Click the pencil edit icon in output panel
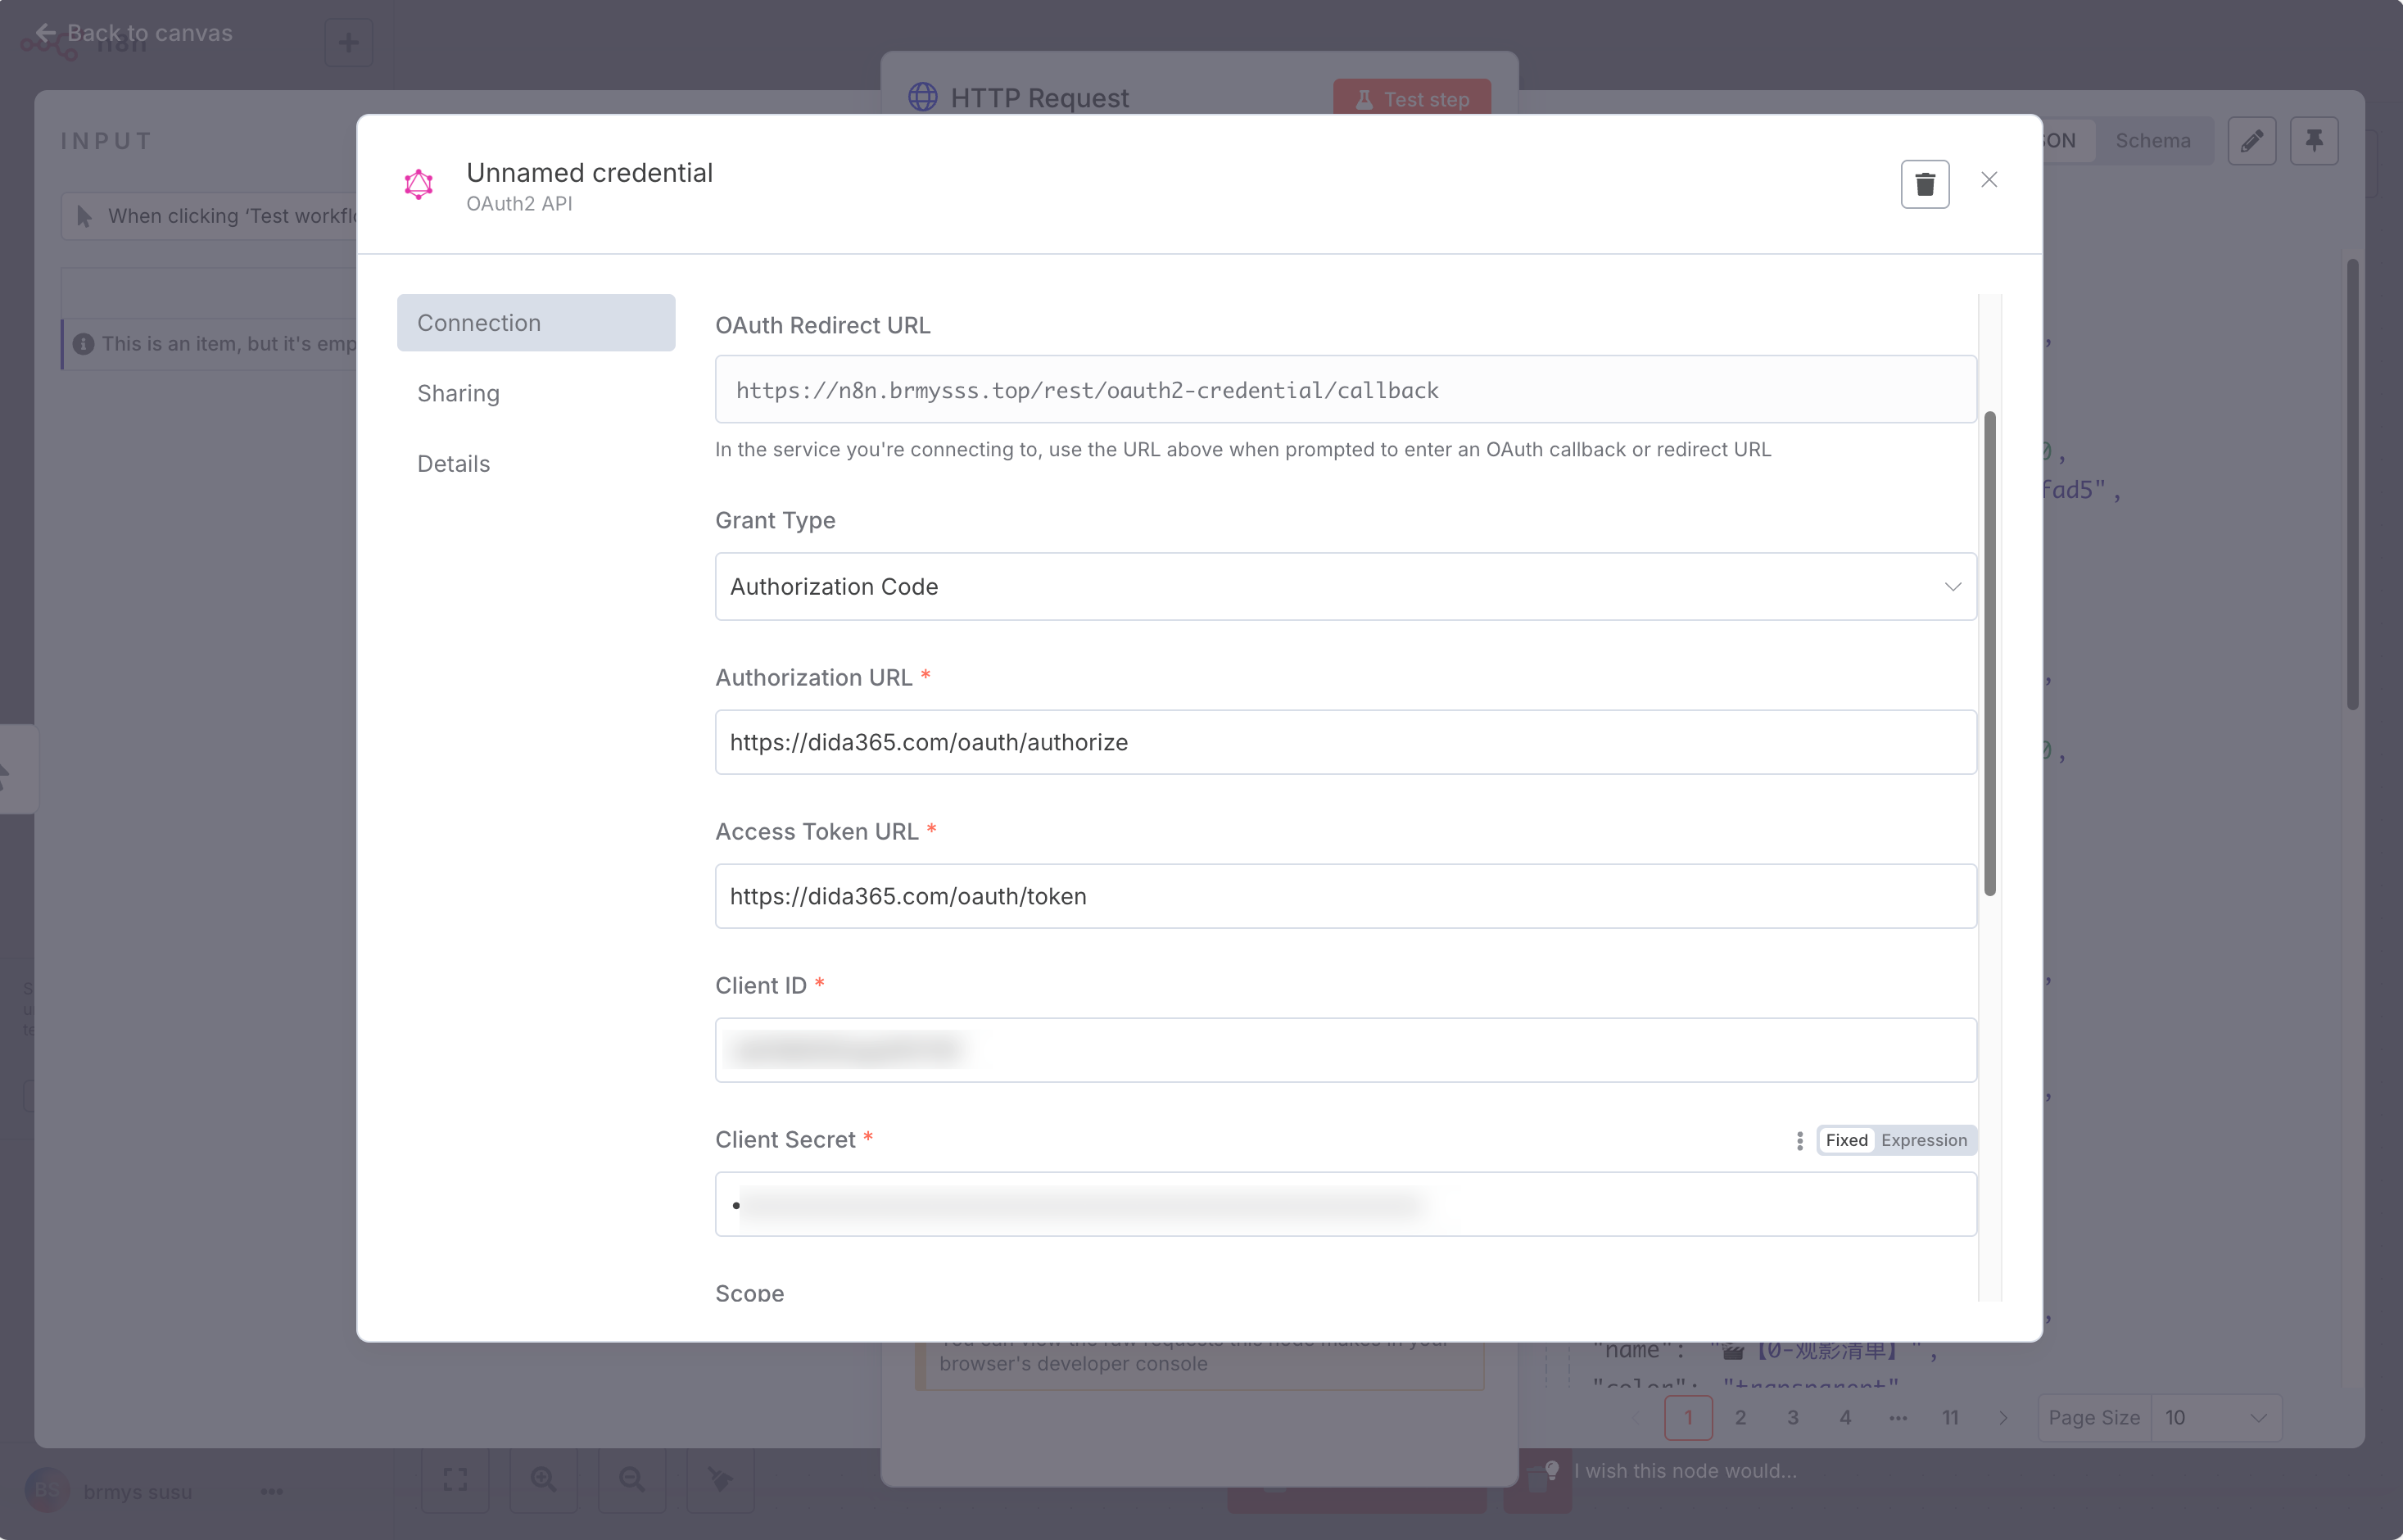Image resolution: width=2403 pixels, height=1540 pixels. (2251, 141)
